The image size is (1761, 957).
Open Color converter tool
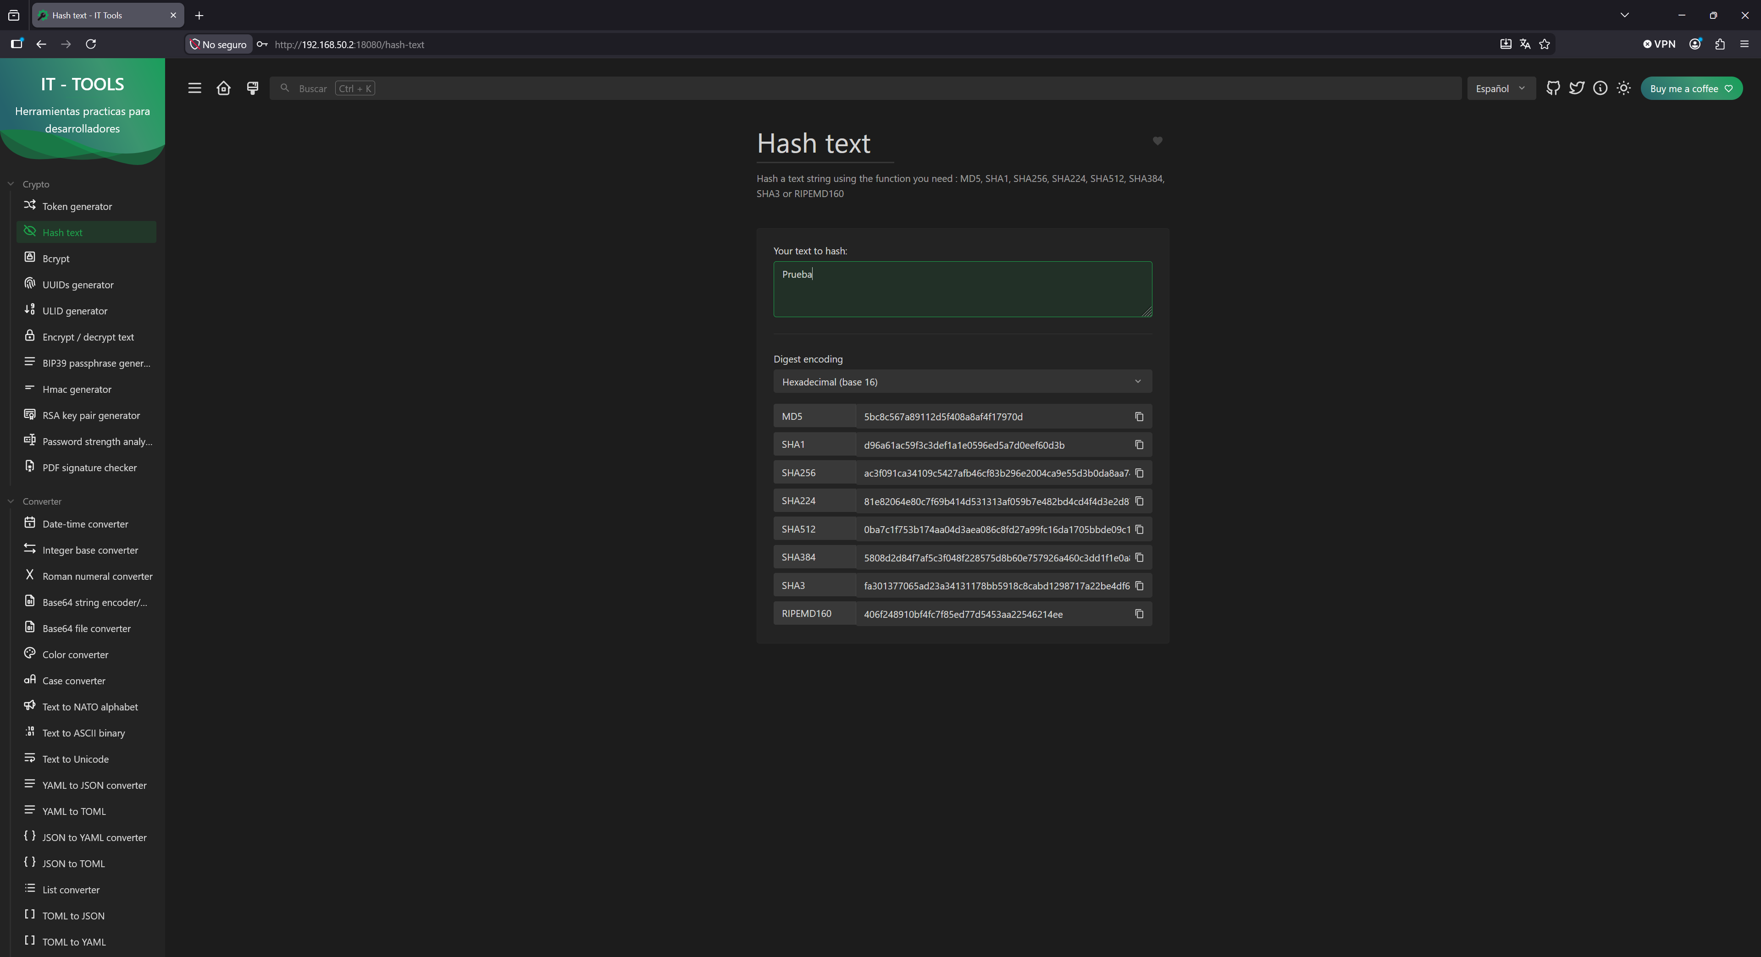tap(86, 654)
